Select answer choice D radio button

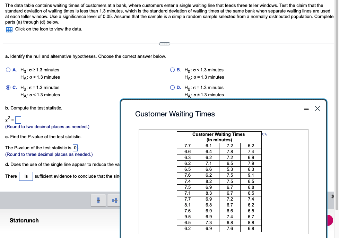pyautogui.click(x=172, y=87)
